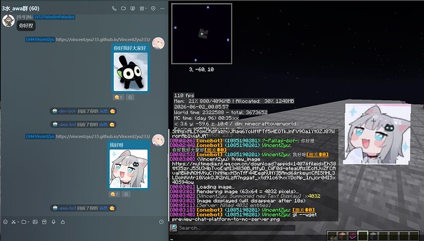
Task: Click the first '-awa-bot' reaction message link
Action: pyautogui.click(x=103, y=125)
